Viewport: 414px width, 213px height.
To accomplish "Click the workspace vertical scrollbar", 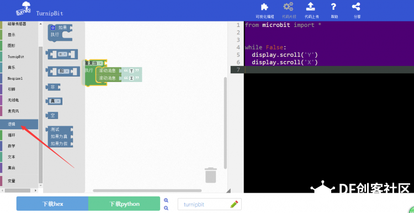I will 225,123.
